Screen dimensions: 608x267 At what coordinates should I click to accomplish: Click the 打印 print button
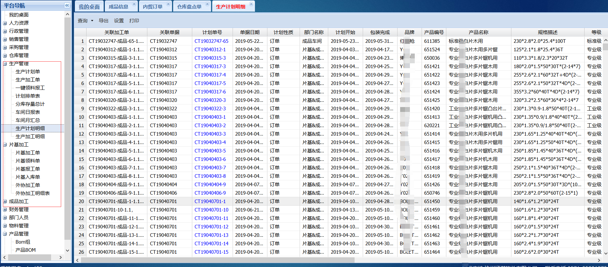coord(134,21)
